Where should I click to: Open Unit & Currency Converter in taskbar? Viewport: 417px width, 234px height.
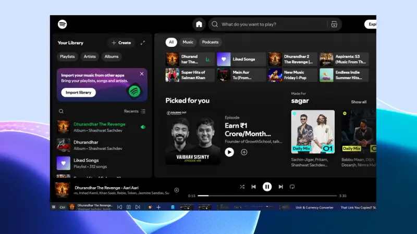(314, 207)
